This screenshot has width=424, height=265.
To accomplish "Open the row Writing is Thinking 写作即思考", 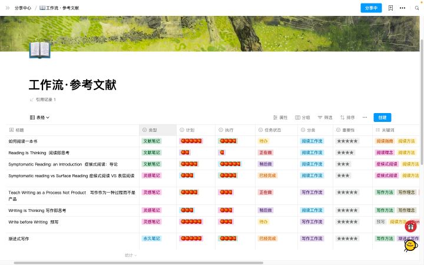I will pyautogui.click(x=37, y=210).
